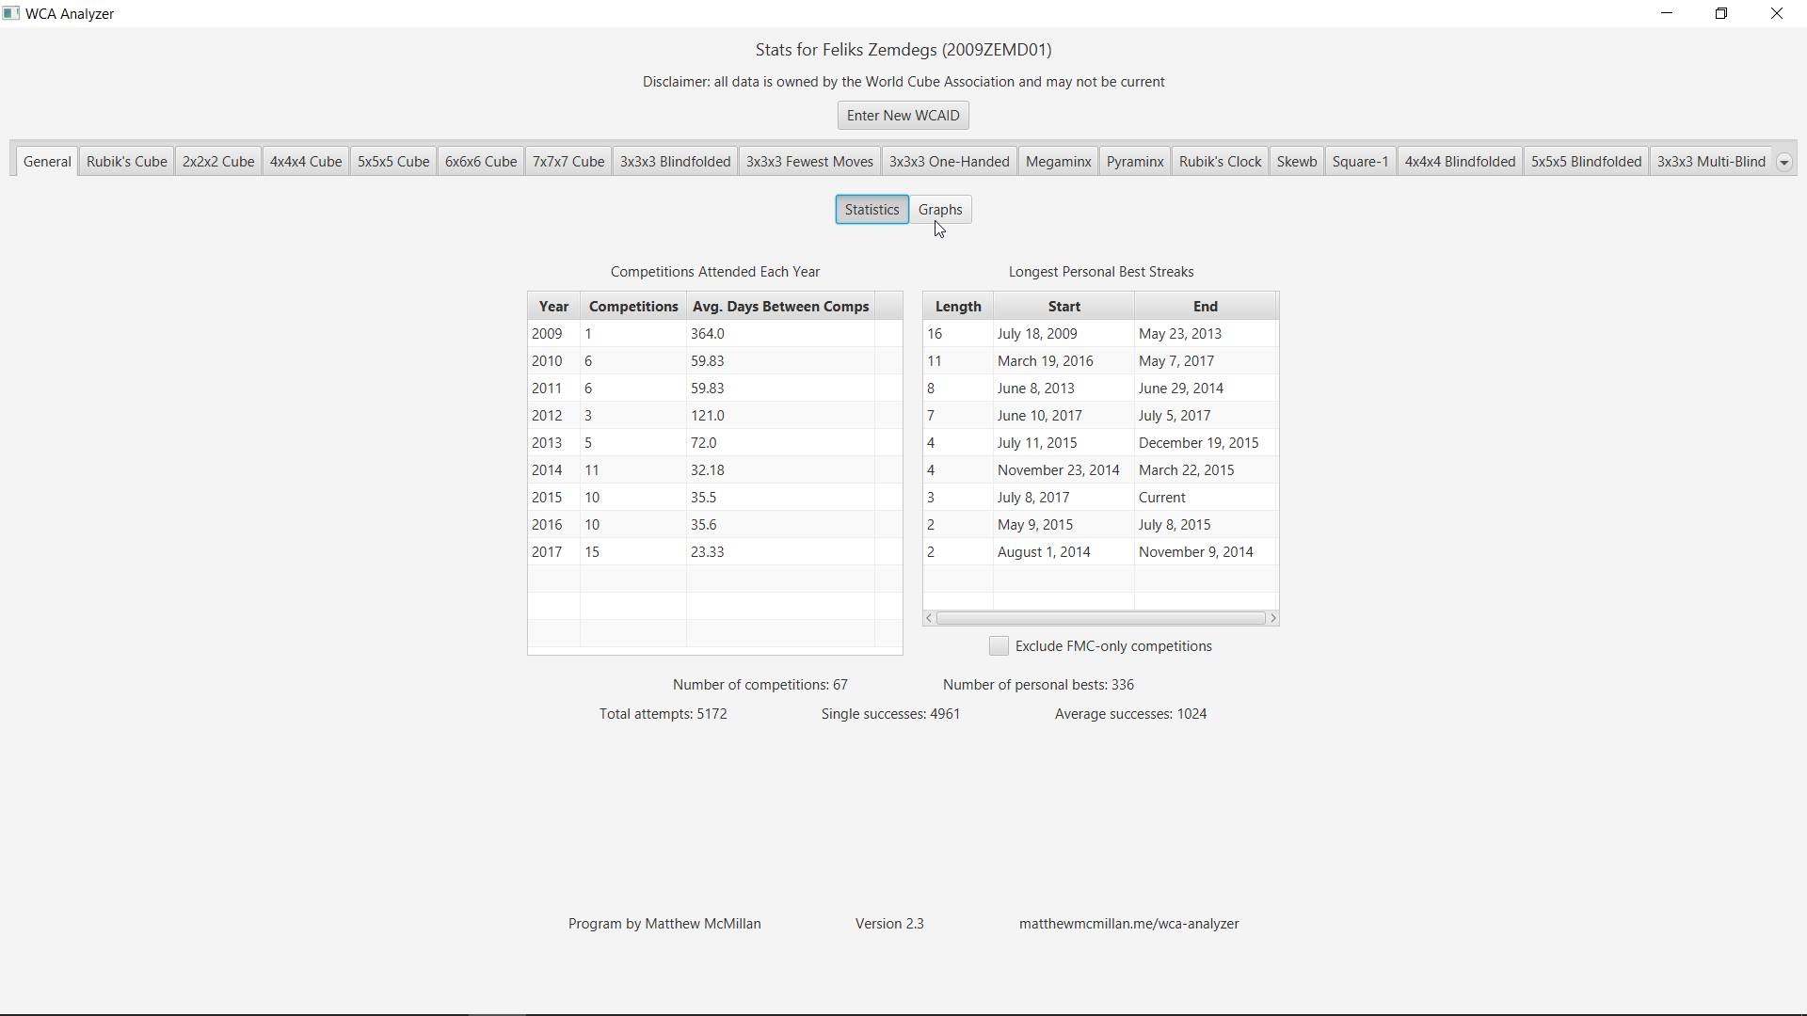Open the tab overflow dropdown arrow
This screenshot has height=1016, width=1807.
pyautogui.click(x=1783, y=162)
